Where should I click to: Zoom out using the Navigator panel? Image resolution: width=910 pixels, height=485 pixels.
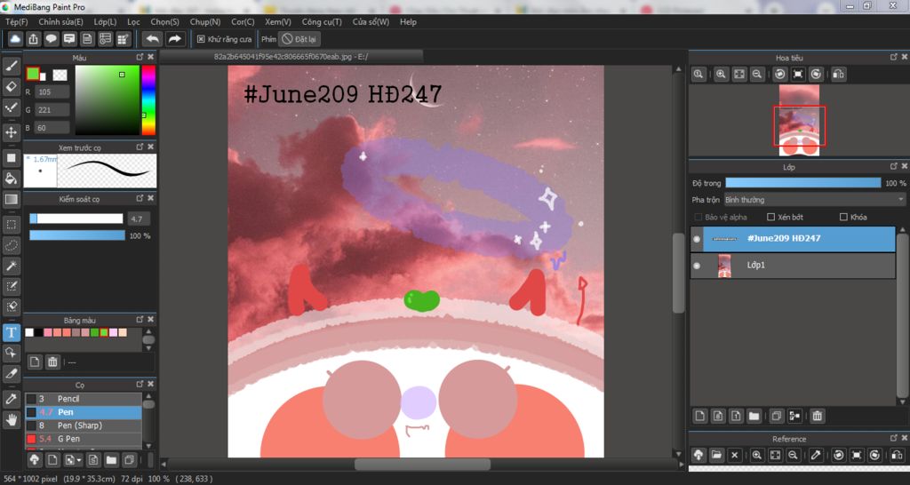756,75
